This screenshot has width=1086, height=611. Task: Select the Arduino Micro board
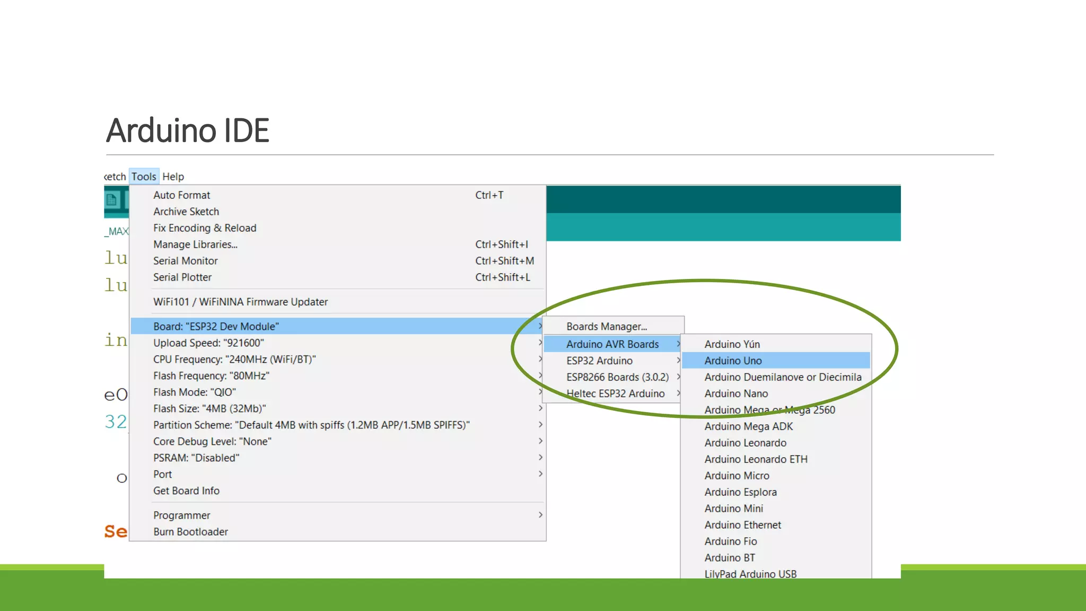(x=776, y=476)
